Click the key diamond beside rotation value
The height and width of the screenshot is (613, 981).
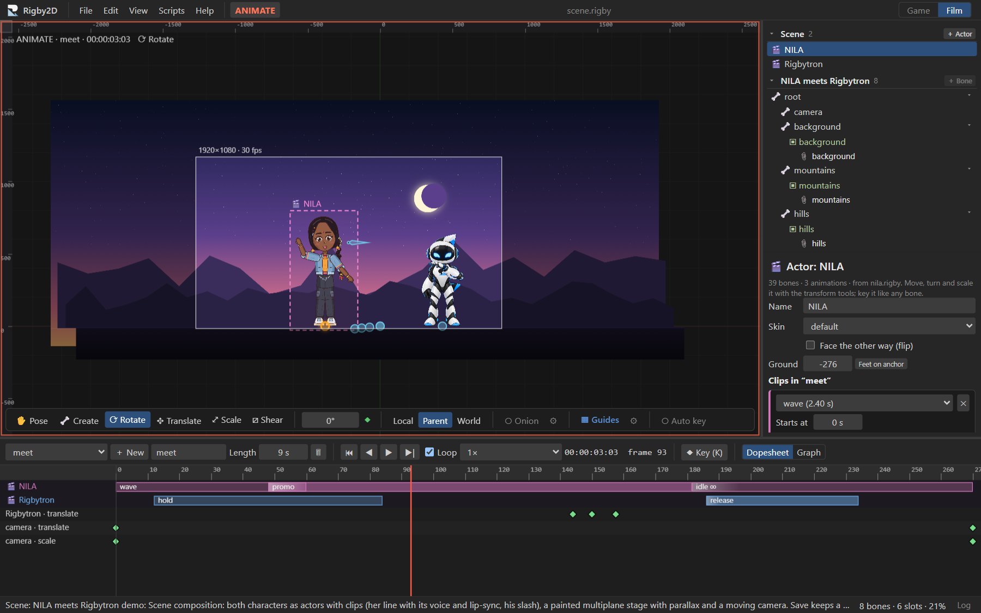(x=367, y=420)
